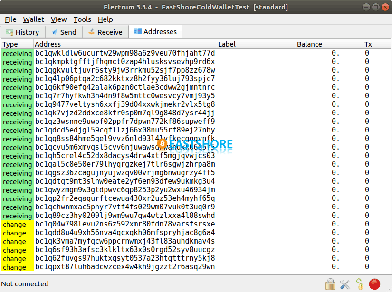Select the Addresses tab

(155, 32)
